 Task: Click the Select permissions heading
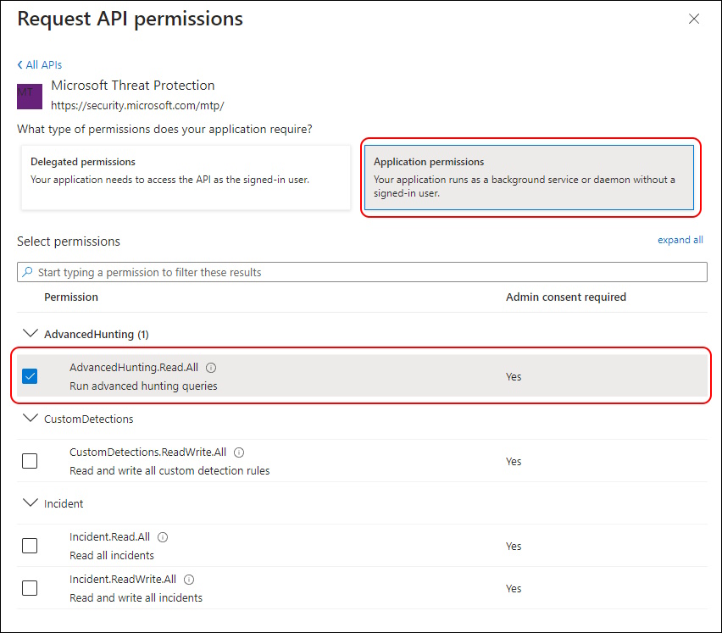[x=69, y=242]
